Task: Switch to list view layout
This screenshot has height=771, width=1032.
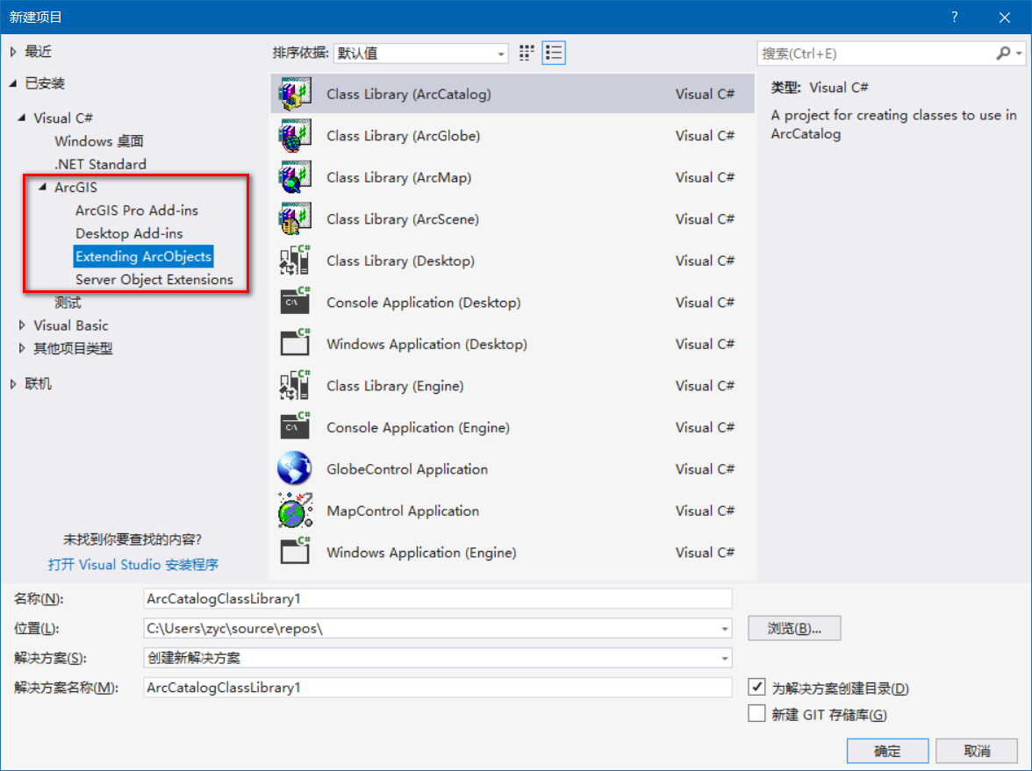Action: pos(554,54)
